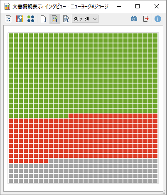This screenshot has height=195, width=167.
Task: Open the 30 x 30 grid size dropdown
Action: coord(85,19)
